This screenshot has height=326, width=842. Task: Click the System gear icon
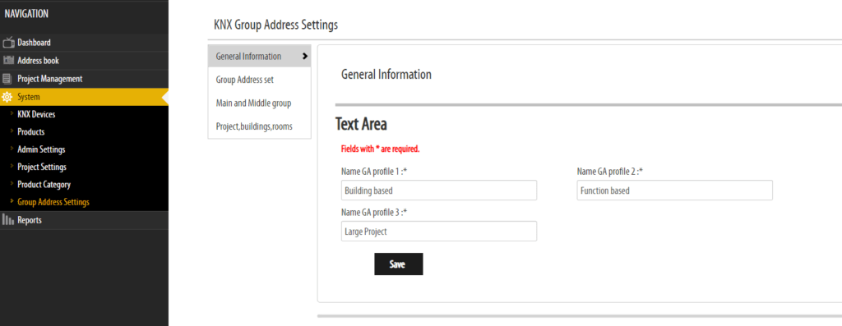[7, 97]
